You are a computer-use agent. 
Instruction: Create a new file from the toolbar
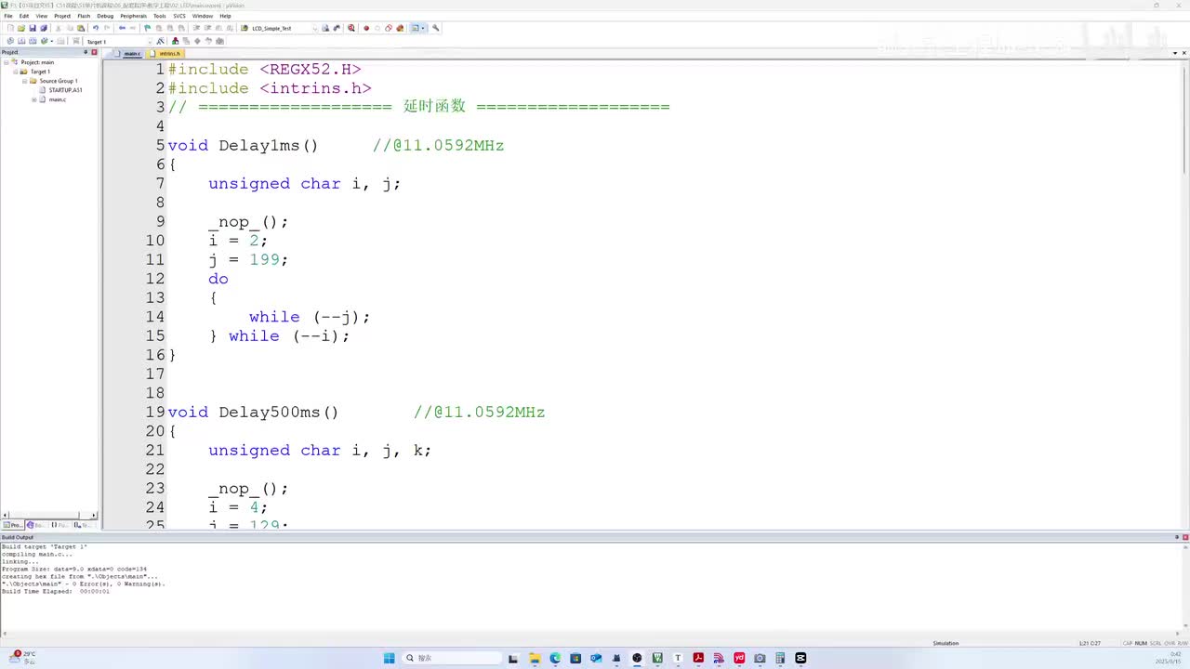(9, 28)
